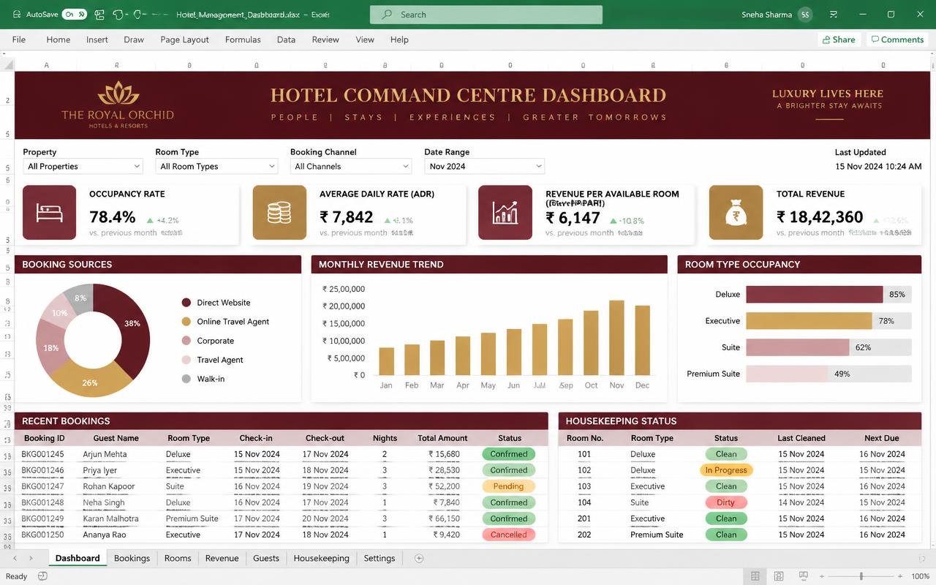The image size is (936, 585).
Task: Click the Walk-in legend color dot
Action: [186, 379]
